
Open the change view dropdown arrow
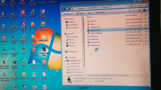(134, 10)
